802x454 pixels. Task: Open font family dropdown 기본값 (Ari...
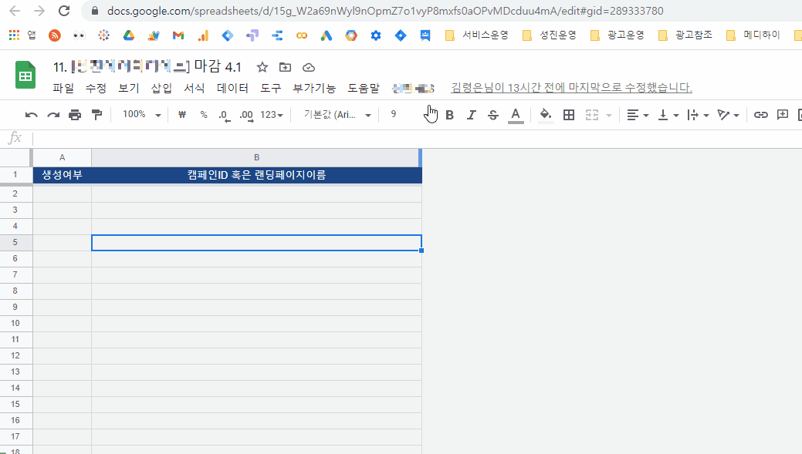click(x=337, y=115)
